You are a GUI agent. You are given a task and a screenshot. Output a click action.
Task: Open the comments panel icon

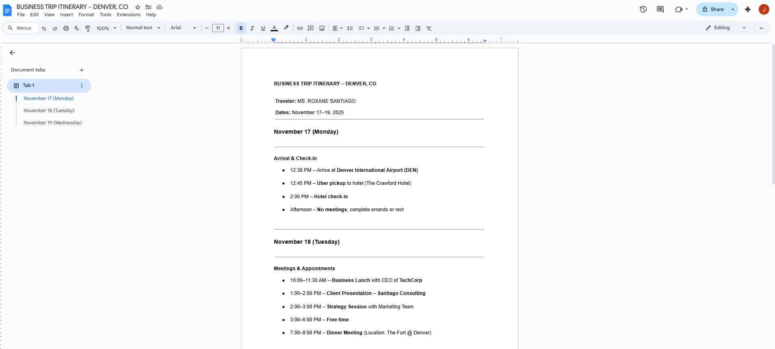tap(660, 9)
